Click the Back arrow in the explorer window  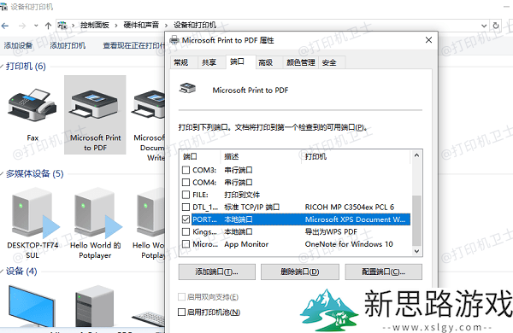[5, 26]
